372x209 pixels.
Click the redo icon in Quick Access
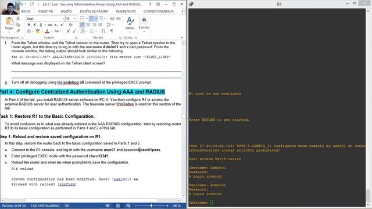(x=31, y=4)
